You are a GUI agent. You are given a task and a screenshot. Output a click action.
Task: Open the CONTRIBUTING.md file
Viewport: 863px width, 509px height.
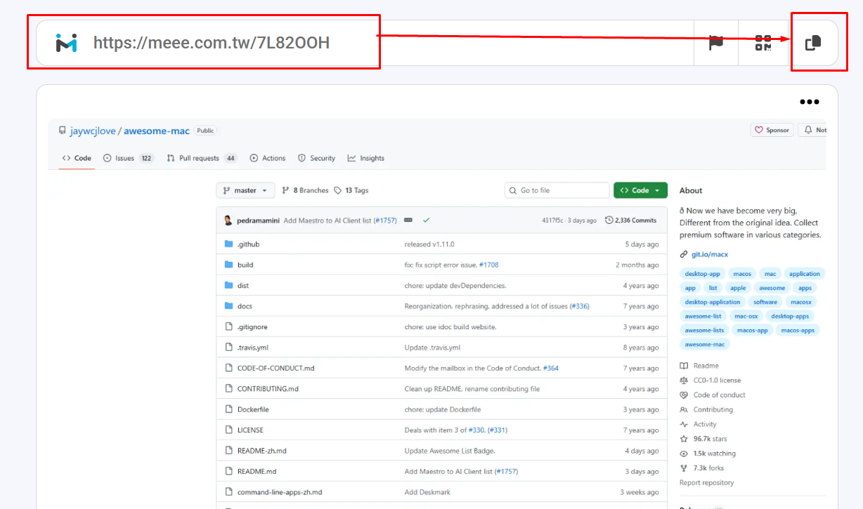click(268, 389)
